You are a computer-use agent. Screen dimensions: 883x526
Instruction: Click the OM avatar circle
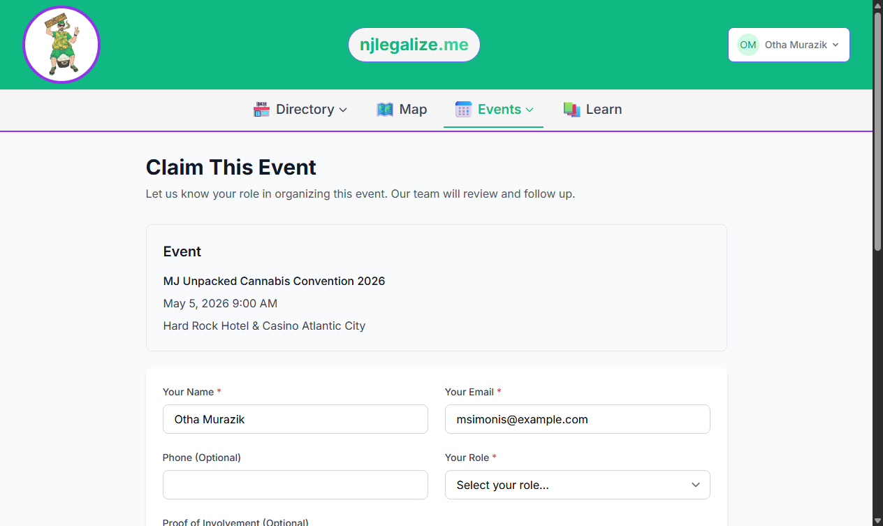click(748, 45)
